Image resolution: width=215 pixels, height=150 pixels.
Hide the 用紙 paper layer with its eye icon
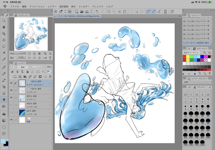[11, 120]
